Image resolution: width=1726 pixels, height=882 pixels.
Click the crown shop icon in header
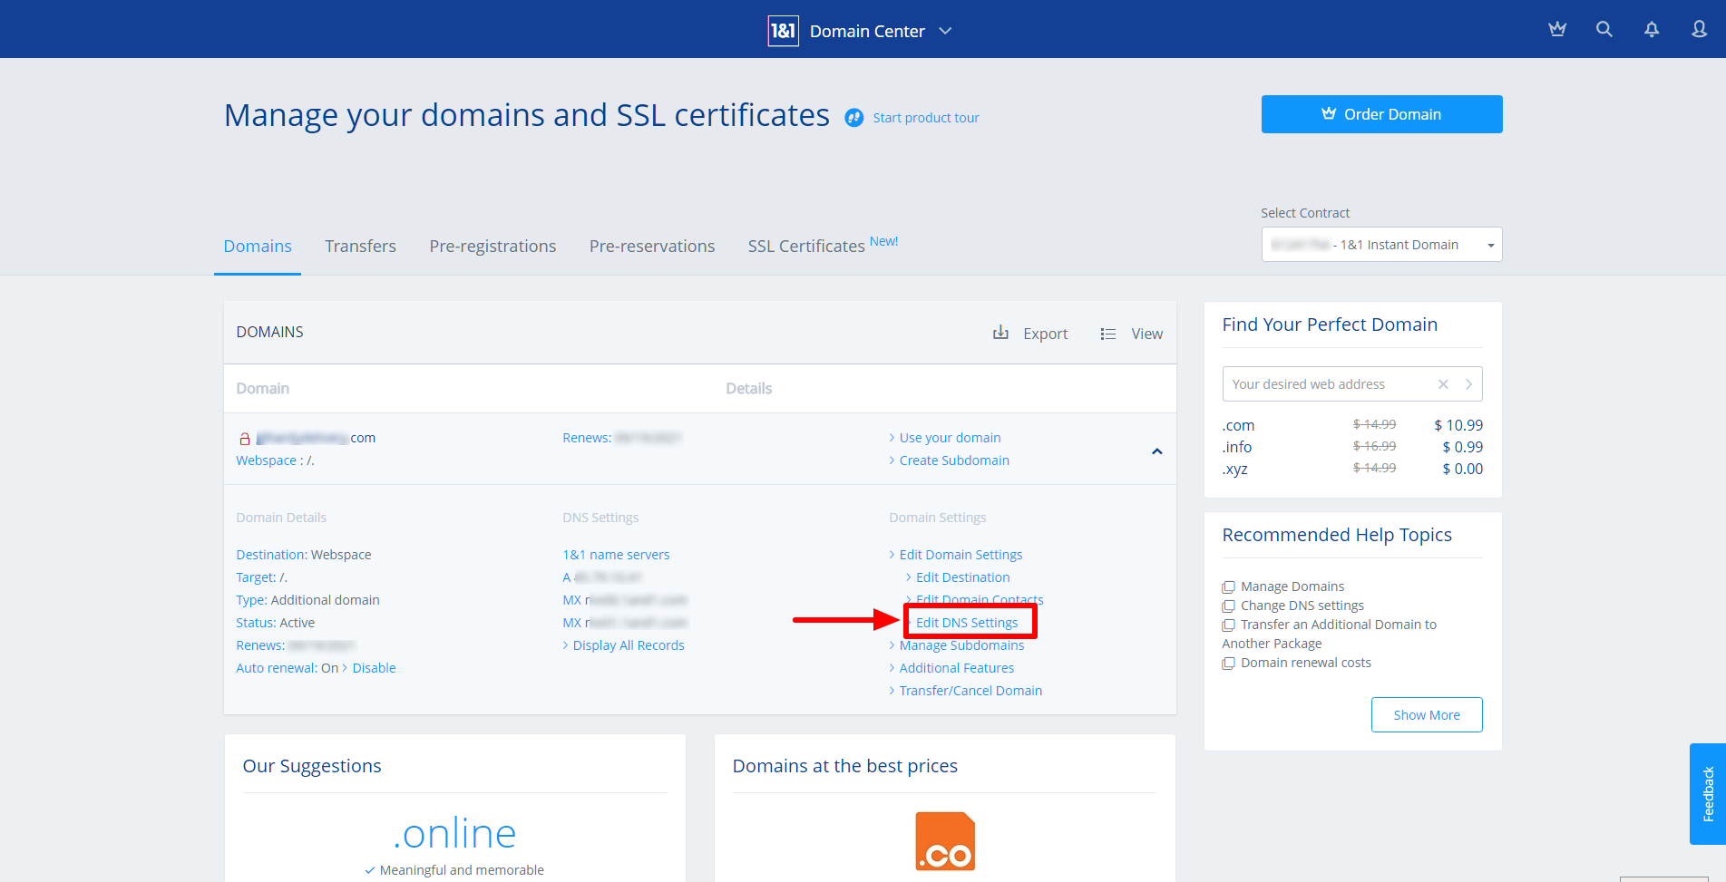pyautogui.click(x=1557, y=28)
